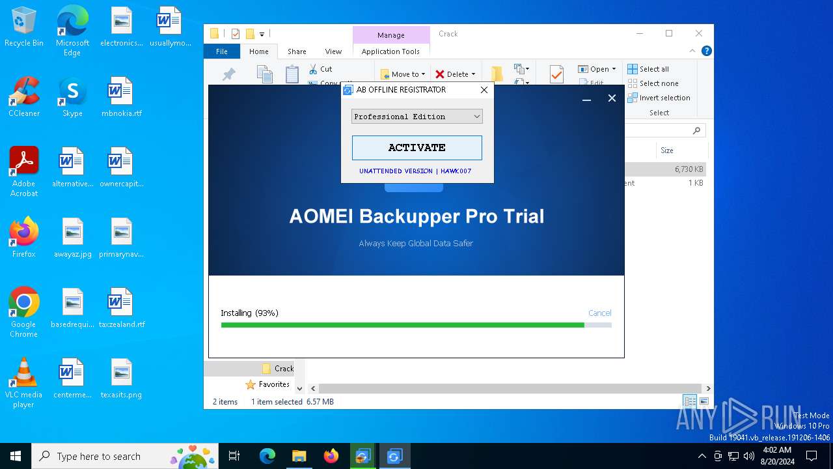
Task: Open the notification center icon
Action: tap(812, 456)
